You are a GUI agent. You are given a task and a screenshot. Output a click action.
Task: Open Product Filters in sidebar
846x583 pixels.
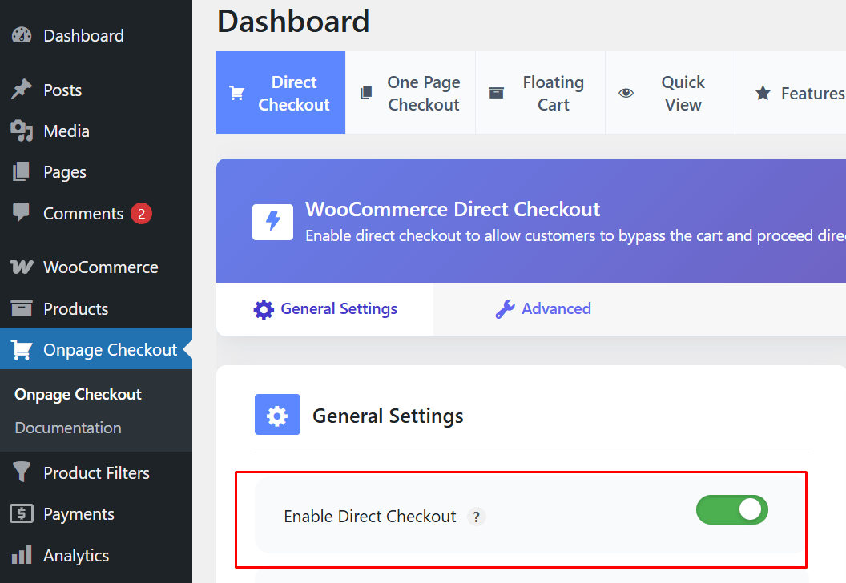96,472
